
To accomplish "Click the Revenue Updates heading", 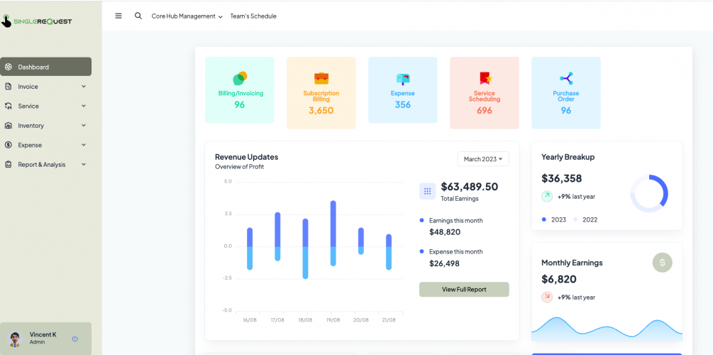I will [x=246, y=157].
